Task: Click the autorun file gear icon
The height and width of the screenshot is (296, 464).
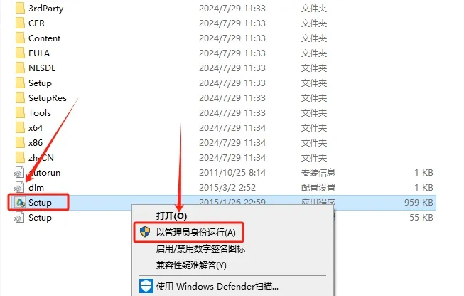Action: point(19,173)
